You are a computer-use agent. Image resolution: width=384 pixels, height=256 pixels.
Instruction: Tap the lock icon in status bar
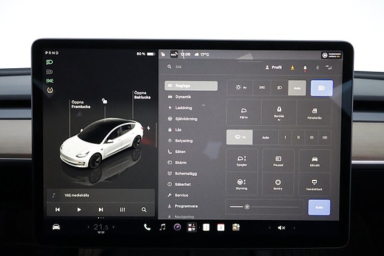pyautogui.click(x=163, y=54)
